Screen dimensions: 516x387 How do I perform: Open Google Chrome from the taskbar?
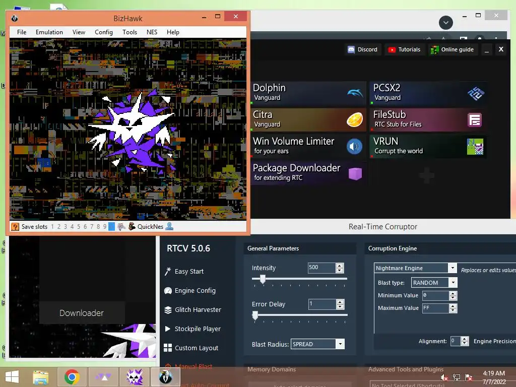[x=72, y=377]
